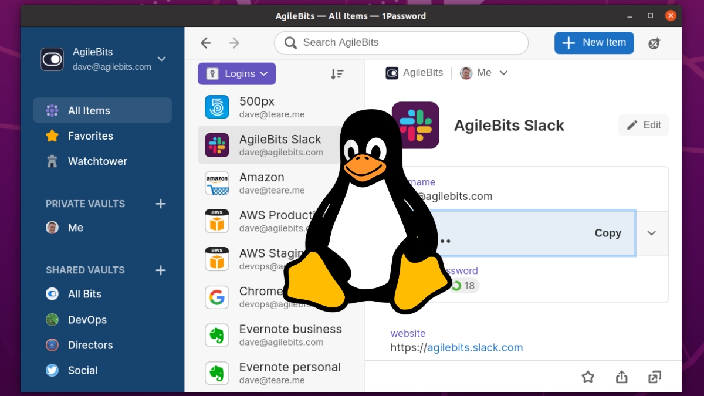This screenshot has height=396, width=704.
Task: Click the back navigation arrow
Action: point(205,43)
